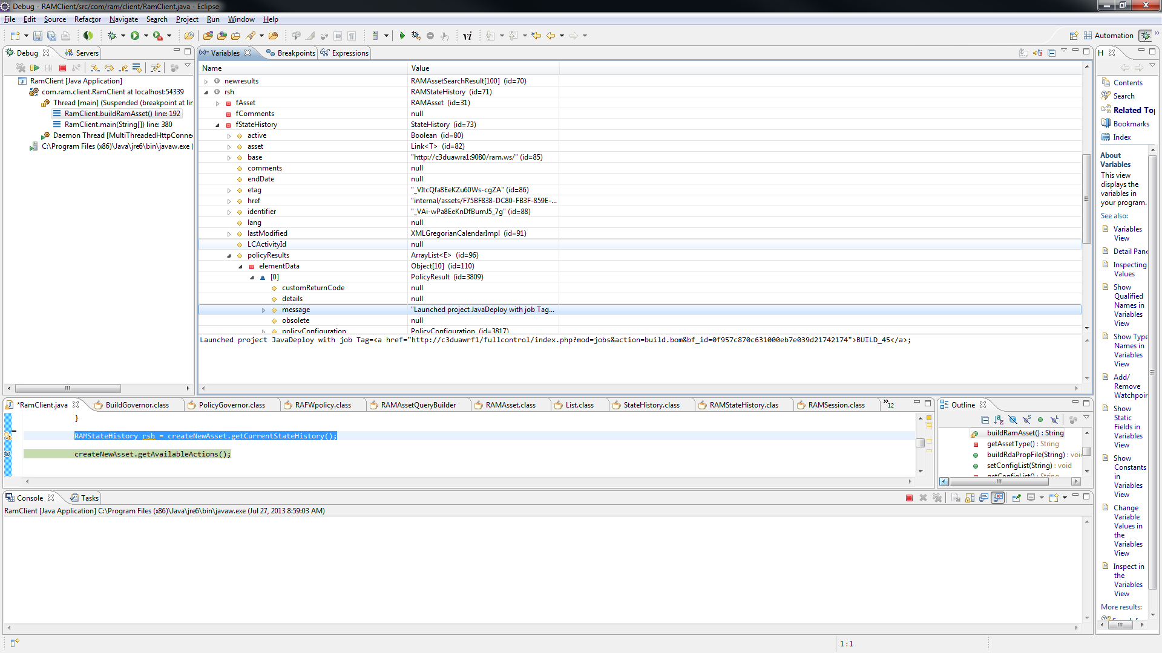Screen dimensions: 1162x653
Task: Click the Open Perspective icon
Action: click(1074, 36)
